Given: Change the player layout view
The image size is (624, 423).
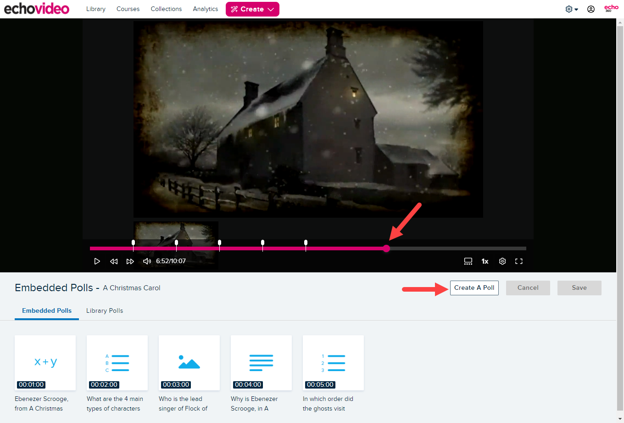Looking at the screenshot, I should point(468,261).
